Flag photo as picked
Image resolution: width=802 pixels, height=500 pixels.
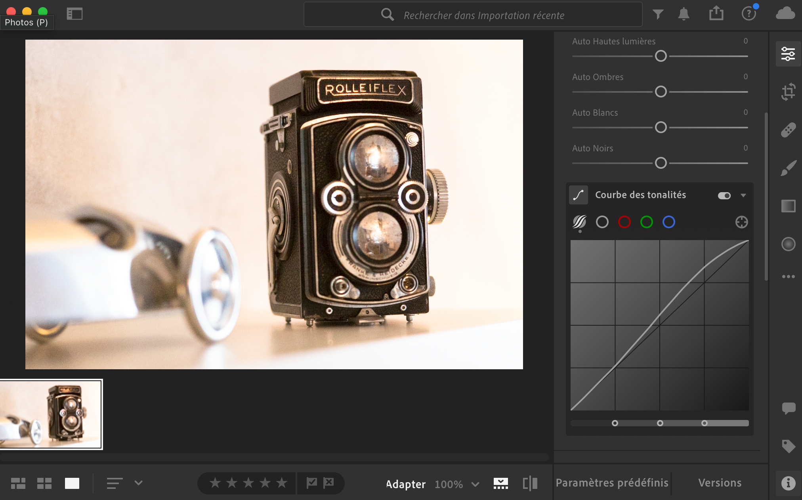[x=312, y=483]
